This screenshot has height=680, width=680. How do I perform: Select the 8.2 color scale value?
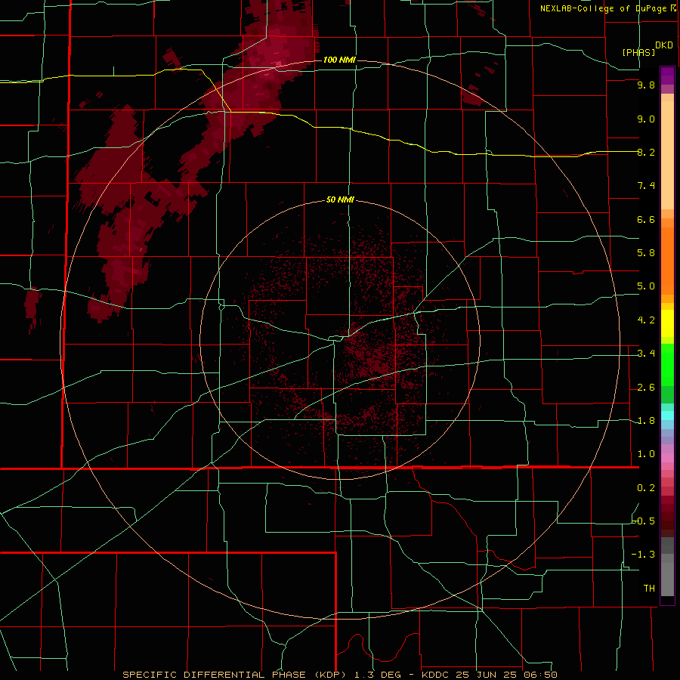(646, 152)
